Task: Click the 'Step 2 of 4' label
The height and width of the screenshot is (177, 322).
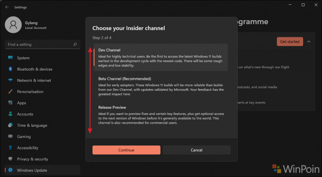Action: point(102,38)
